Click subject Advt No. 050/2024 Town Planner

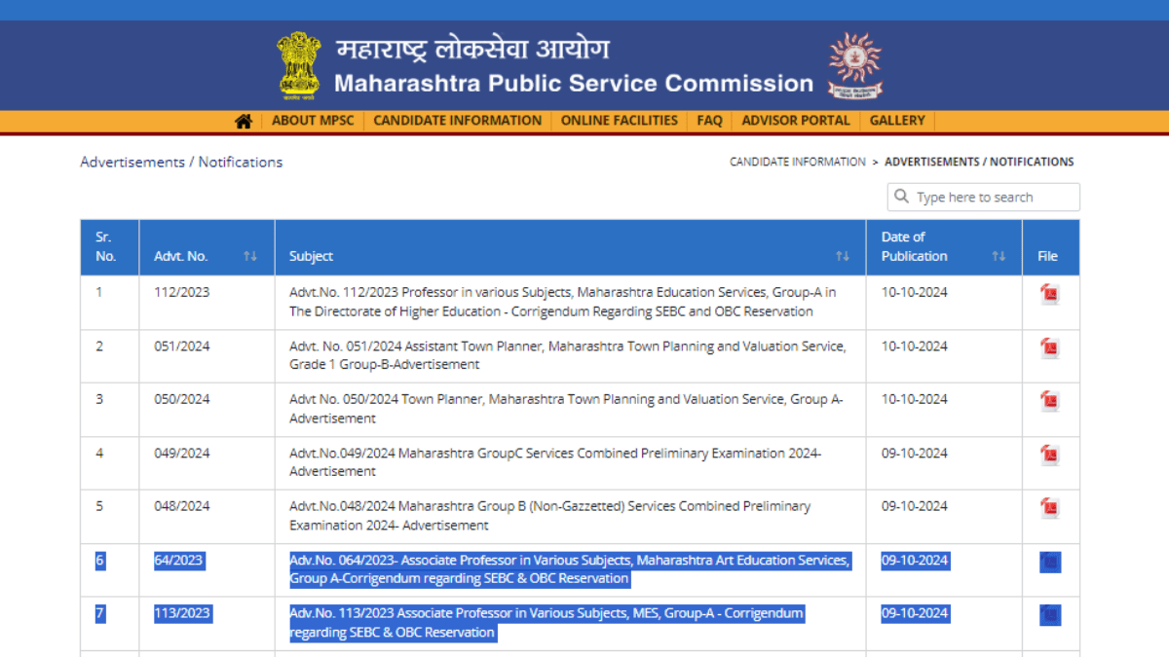566,409
